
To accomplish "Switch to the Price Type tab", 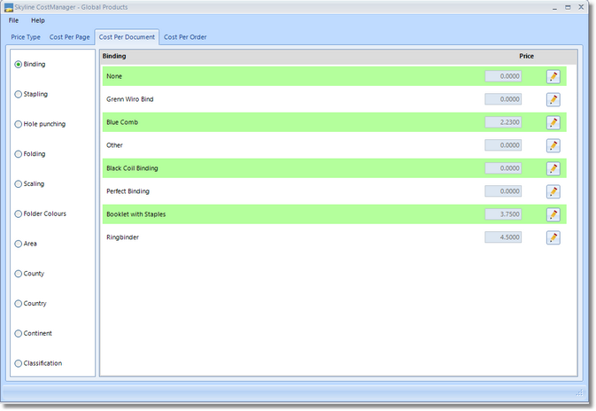I will [x=26, y=37].
